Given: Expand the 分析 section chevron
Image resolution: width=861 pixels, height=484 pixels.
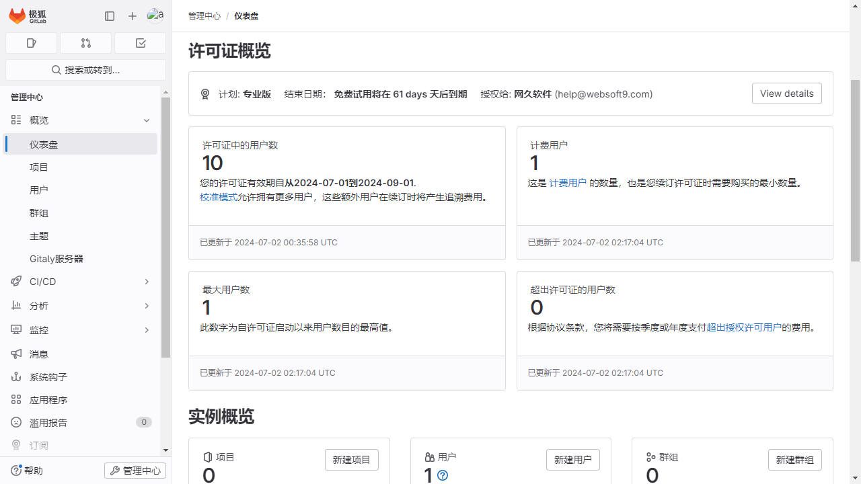Looking at the screenshot, I should click(147, 306).
